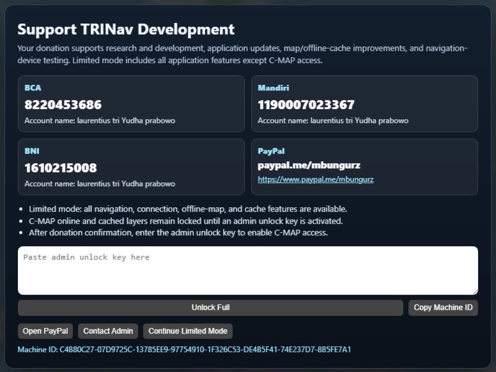The height and width of the screenshot is (372, 496).
Task: Open the https://www.paypal.me/mbungurz link
Action: click(x=316, y=179)
